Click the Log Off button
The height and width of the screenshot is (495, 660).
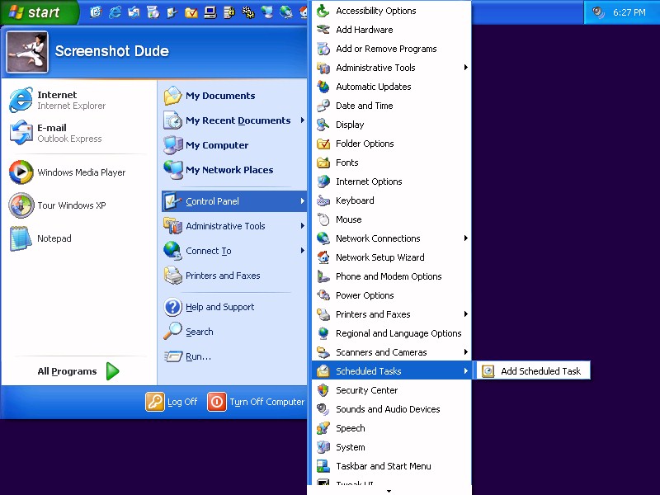click(x=172, y=402)
